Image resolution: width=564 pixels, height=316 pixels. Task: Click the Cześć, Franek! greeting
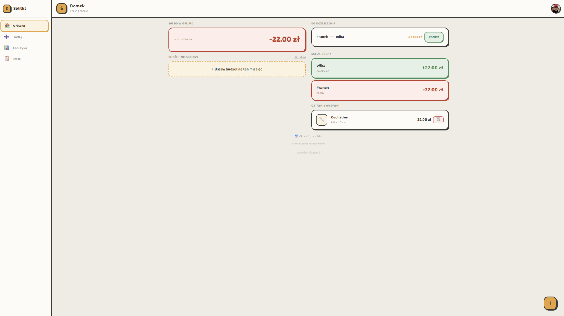(x=79, y=11)
